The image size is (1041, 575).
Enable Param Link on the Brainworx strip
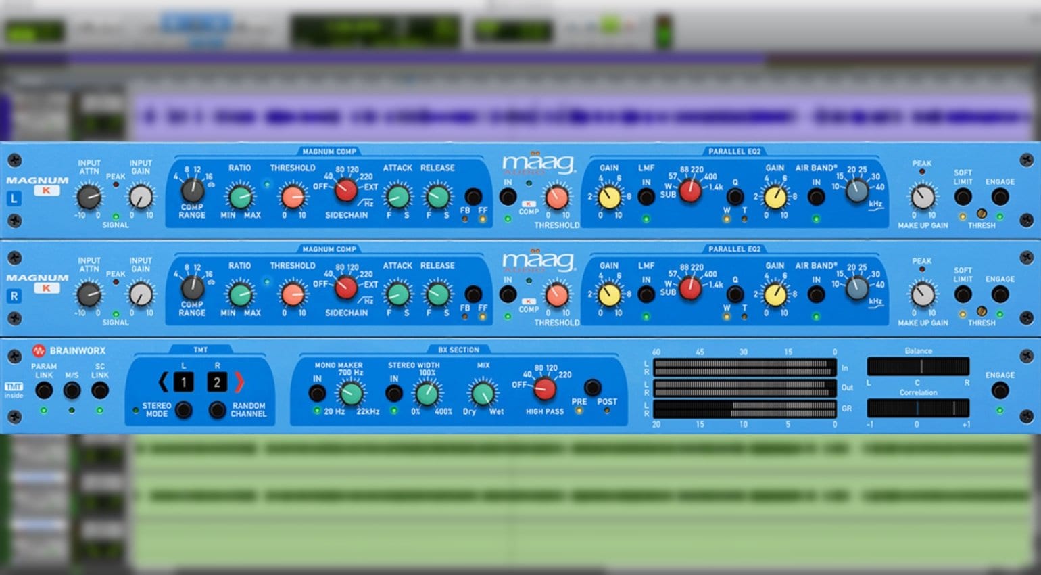(44, 390)
